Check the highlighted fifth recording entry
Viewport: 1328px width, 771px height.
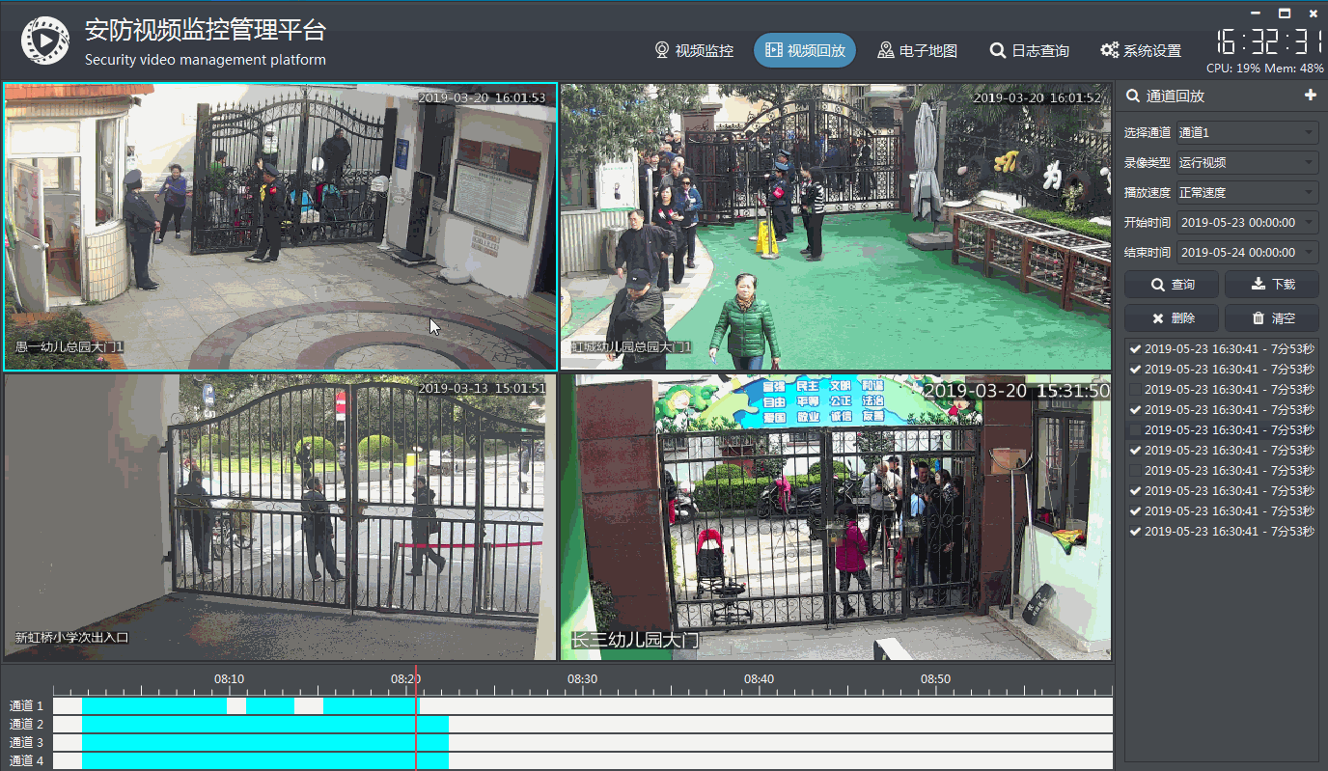[1135, 429]
